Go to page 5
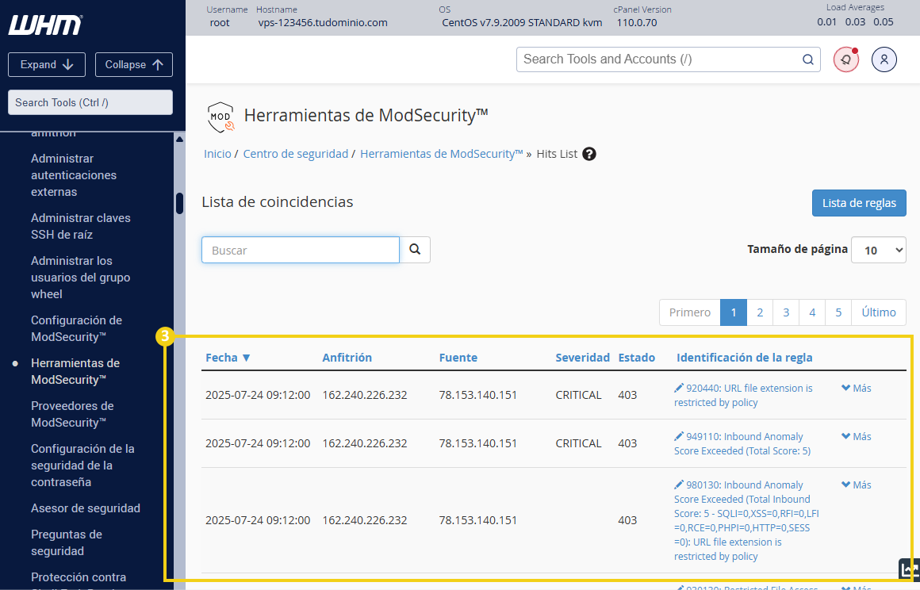920x590 pixels. pyautogui.click(x=838, y=312)
